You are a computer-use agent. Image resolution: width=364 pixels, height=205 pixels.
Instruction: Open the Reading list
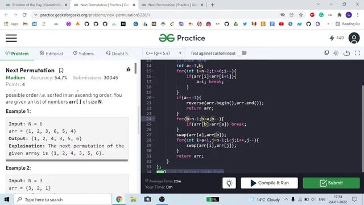(x=348, y=24)
